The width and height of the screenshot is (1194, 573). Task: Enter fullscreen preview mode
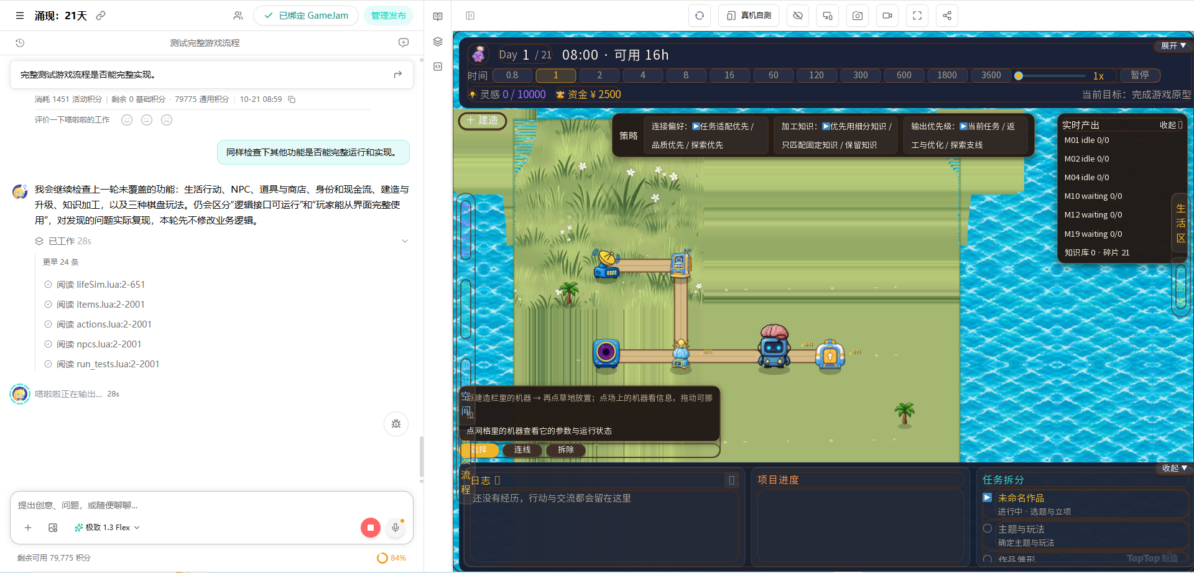[917, 16]
